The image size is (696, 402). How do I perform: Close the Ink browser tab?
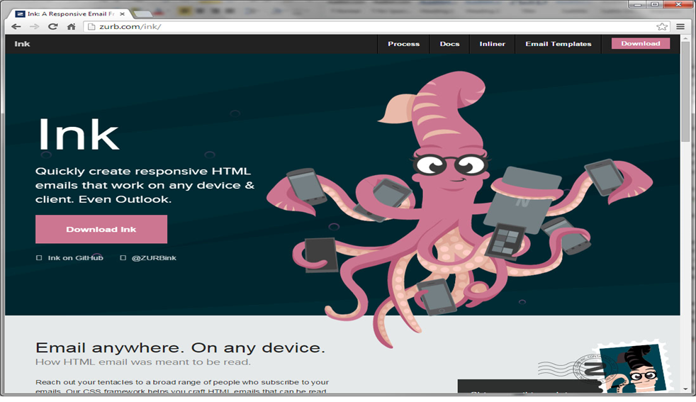(122, 13)
